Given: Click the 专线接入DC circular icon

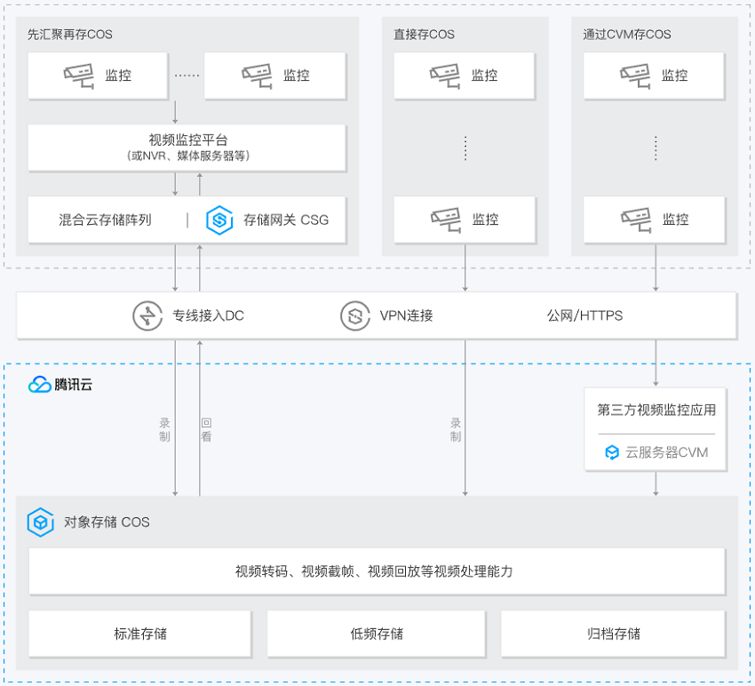Looking at the screenshot, I should [147, 316].
